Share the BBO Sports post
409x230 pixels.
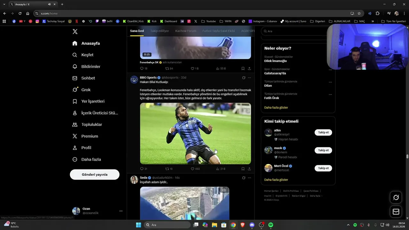point(249,169)
